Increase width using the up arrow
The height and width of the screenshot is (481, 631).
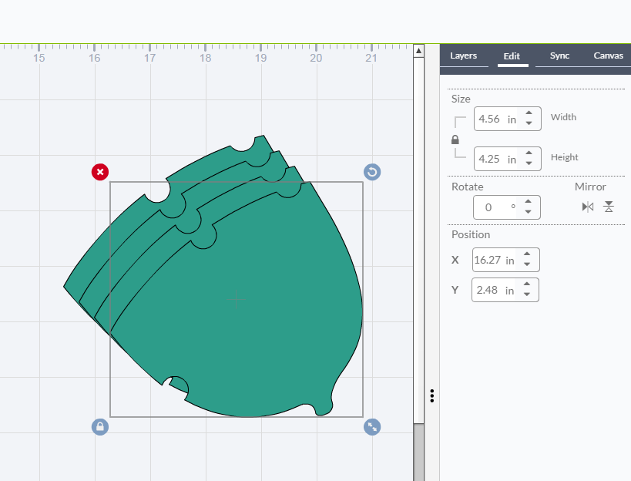(529, 114)
